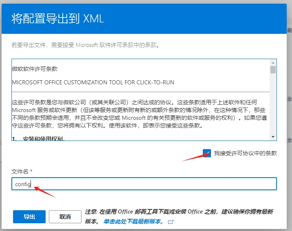Viewport: 292px width, 231px height.
Task: Click the 我接受许可协议中的条款 label text
Action: point(246,153)
